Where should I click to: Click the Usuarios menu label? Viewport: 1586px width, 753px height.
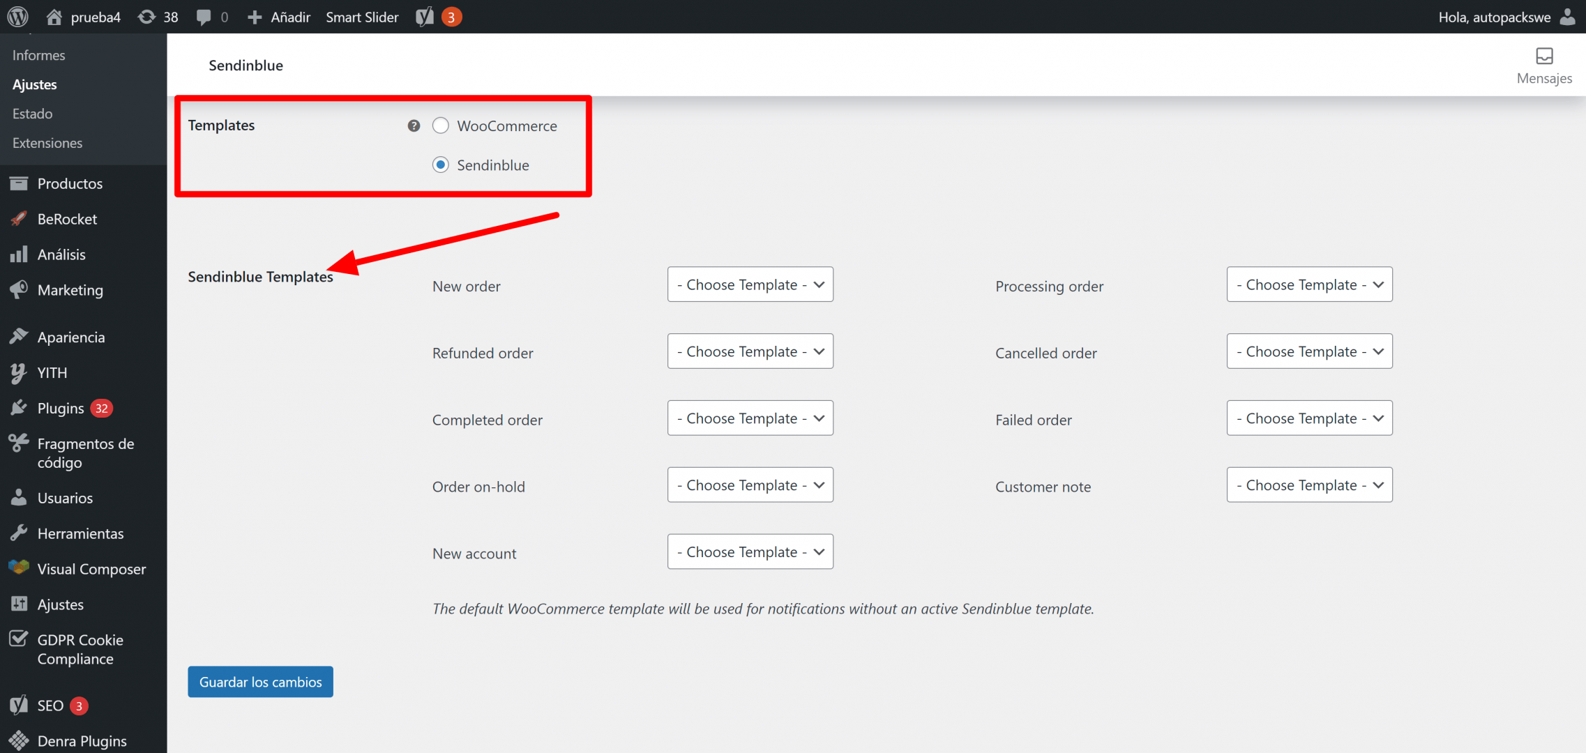click(65, 498)
